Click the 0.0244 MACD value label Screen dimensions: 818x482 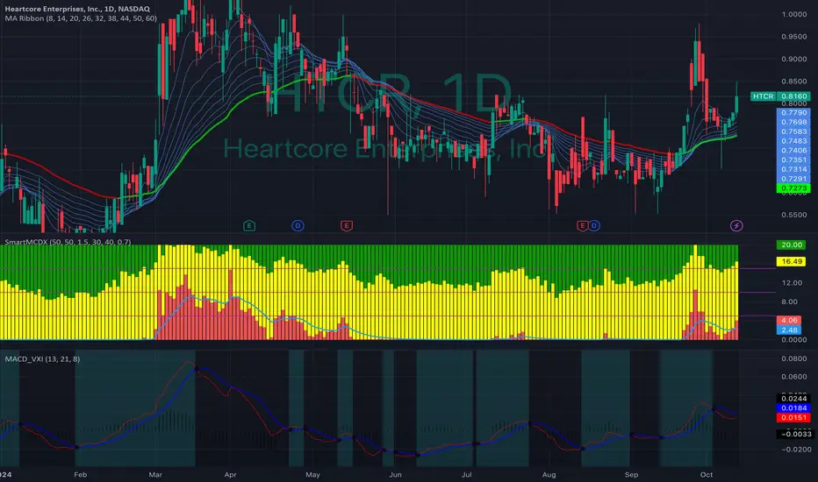point(793,399)
